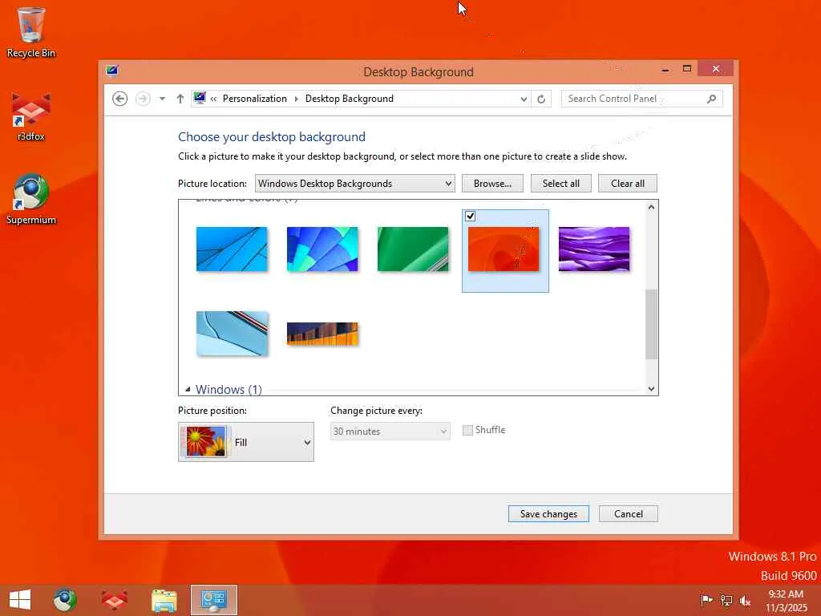Open the Action Center flag icon
Image resolution: width=821 pixels, height=616 pixels.
pos(706,600)
